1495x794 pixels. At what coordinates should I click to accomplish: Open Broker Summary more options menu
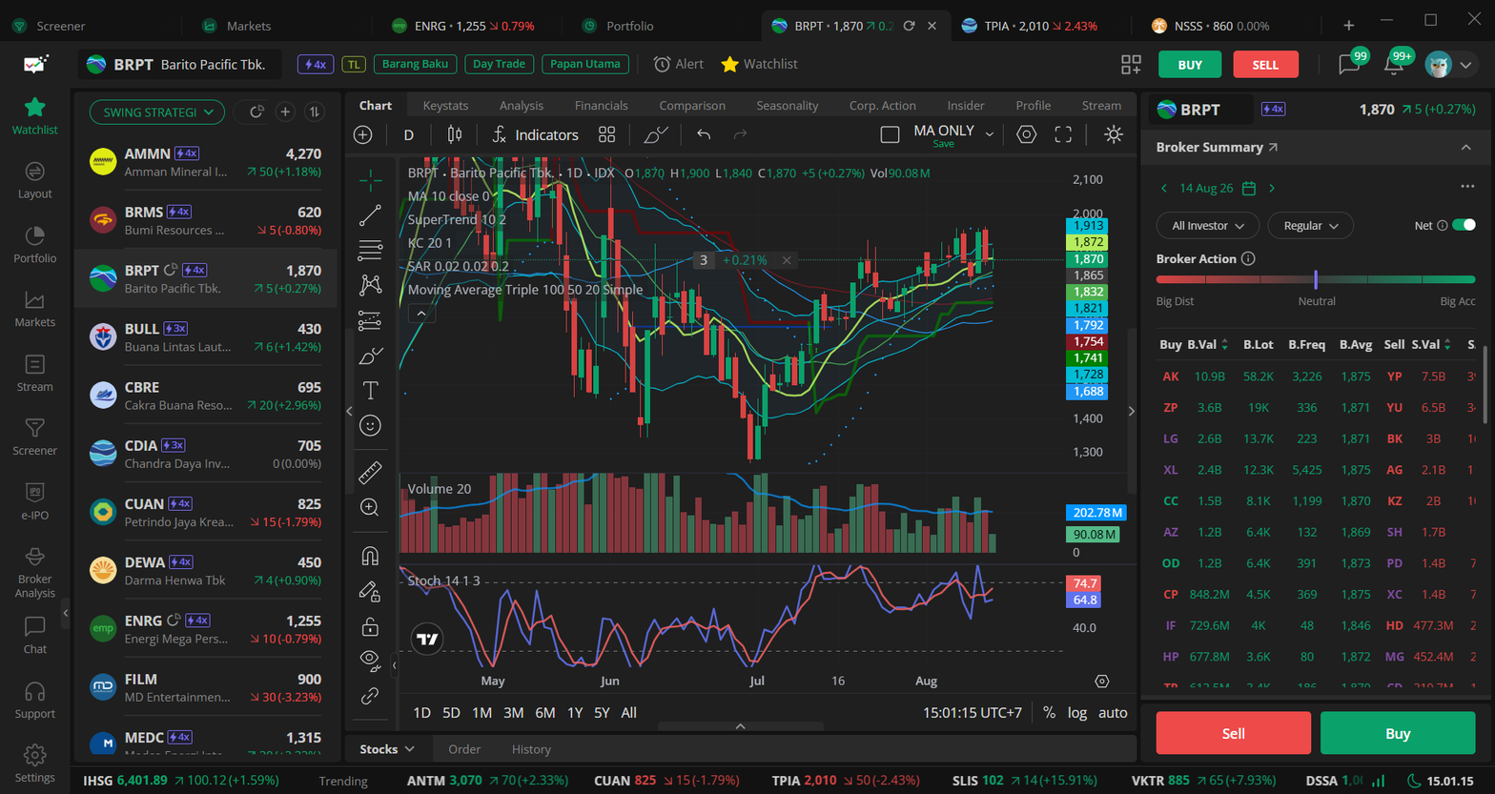(1467, 187)
